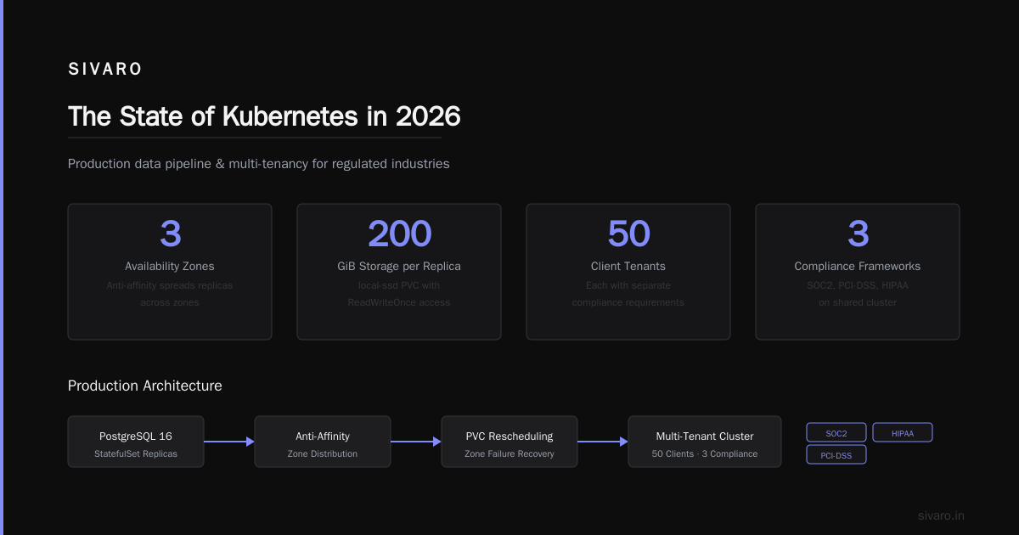Click '50 Clients · 3 Compliance' subtext
Screen dimensions: 1019x535
tap(705, 454)
